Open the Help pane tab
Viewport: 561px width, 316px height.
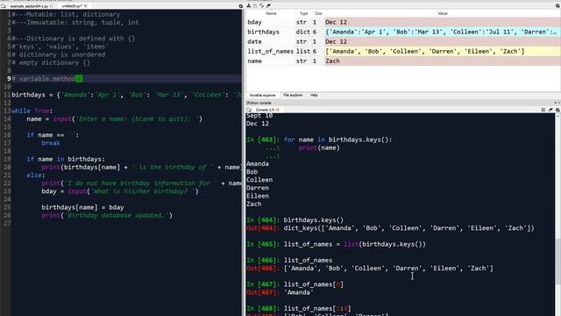click(x=314, y=96)
